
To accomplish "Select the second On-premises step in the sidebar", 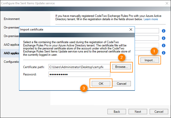I will click(11, 36).
